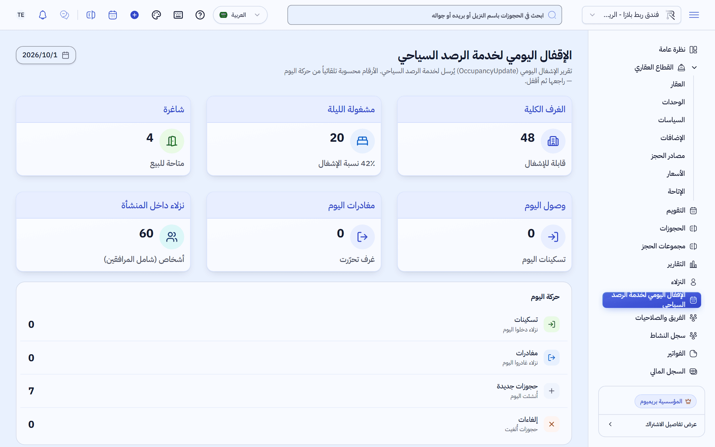The height and width of the screenshot is (447, 715).
Task: Open مجموعات الحجز in sidebar
Action: click(669, 246)
